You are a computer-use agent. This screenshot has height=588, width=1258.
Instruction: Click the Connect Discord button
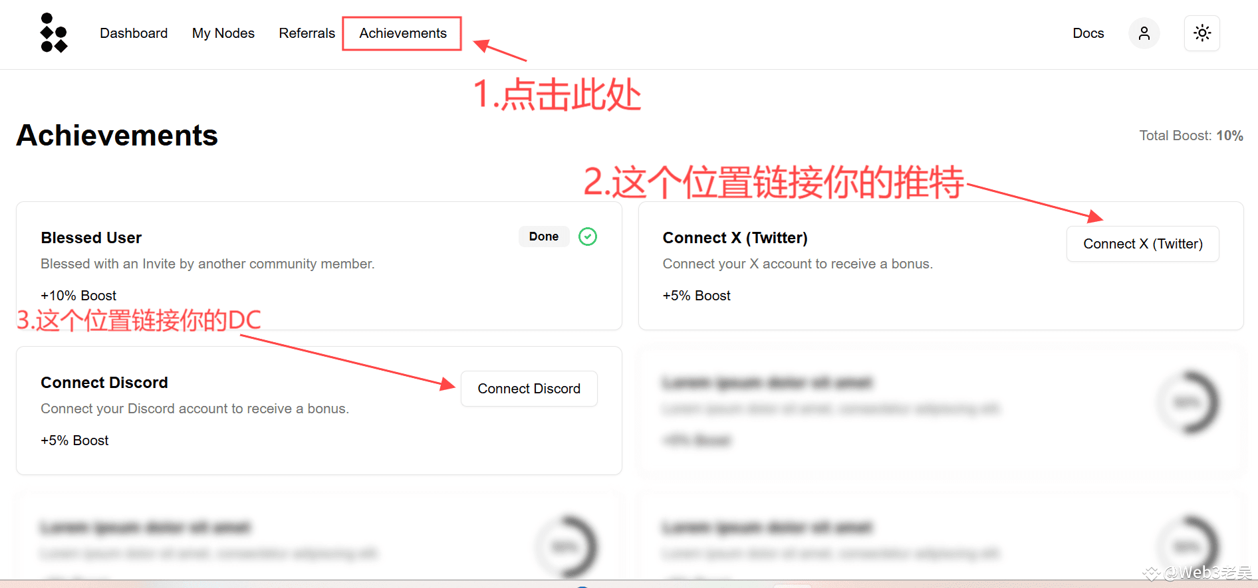click(529, 389)
